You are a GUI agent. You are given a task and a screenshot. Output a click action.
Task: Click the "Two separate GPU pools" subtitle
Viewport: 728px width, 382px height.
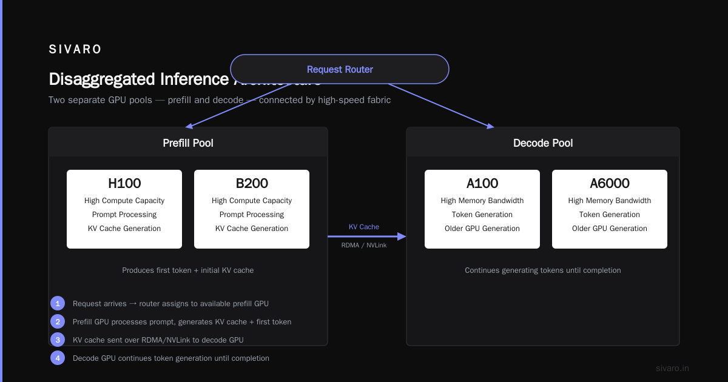click(220, 100)
